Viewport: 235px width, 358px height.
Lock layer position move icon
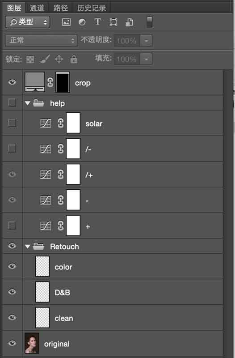[59, 59]
